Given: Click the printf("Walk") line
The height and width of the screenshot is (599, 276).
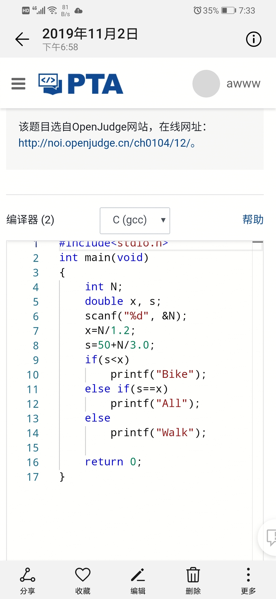Looking at the screenshot, I should pyautogui.click(x=158, y=433).
